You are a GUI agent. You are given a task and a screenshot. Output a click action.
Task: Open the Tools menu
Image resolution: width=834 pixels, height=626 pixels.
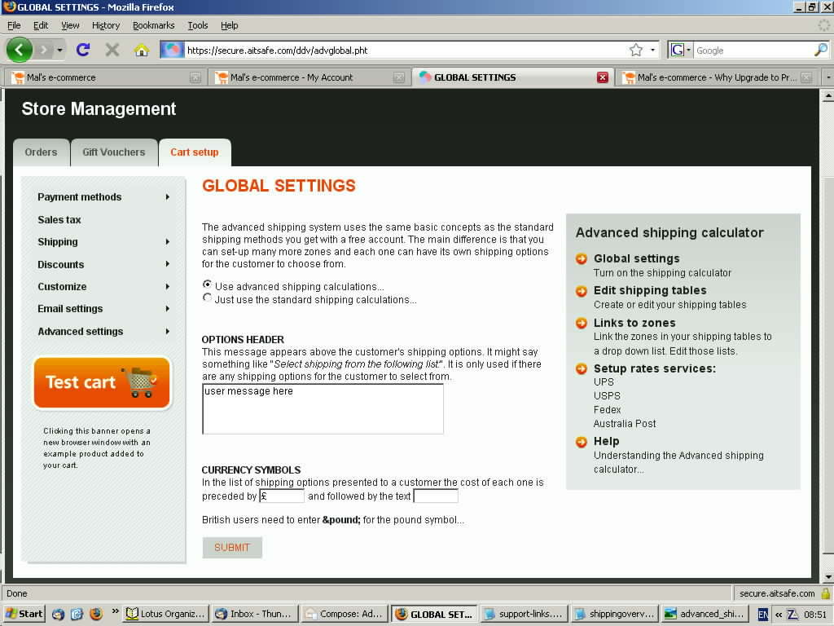(x=197, y=25)
